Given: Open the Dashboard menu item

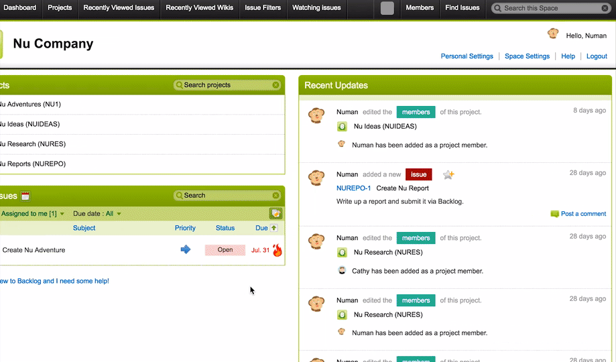Looking at the screenshot, I should click(19, 8).
